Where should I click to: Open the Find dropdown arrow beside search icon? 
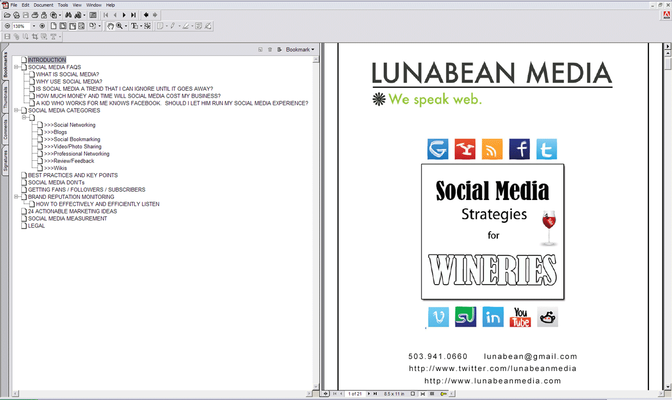[x=85, y=15]
